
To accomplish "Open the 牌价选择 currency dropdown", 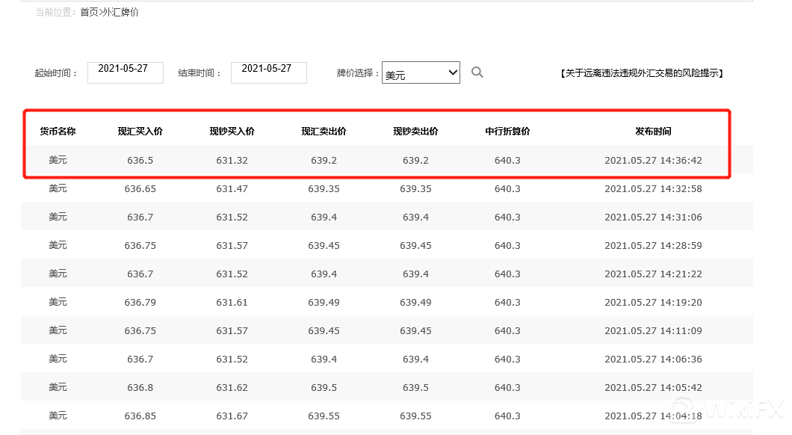I will [421, 72].
